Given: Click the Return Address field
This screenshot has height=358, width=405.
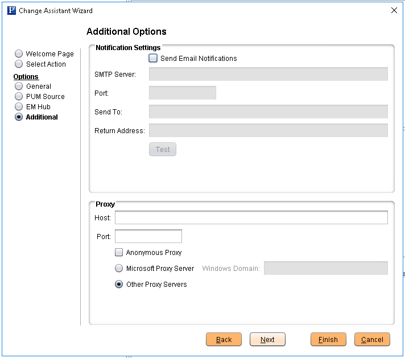Looking at the screenshot, I should coord(268,130).
